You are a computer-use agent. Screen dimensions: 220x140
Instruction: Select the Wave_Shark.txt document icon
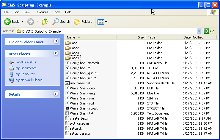pyautogui.click(x=67, y=113)
